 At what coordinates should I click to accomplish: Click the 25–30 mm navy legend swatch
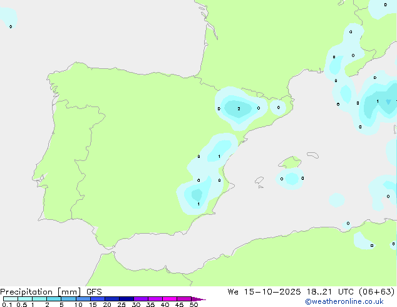point(126,299)
